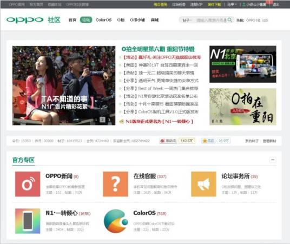Click the 会员: 4724469 statistic

click(97, 141)
